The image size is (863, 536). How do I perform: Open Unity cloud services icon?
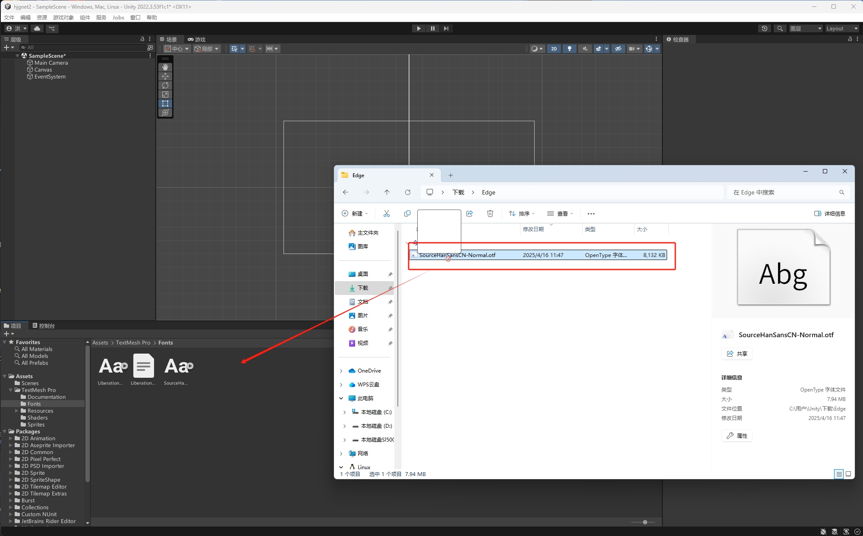[x=37, y=28]
